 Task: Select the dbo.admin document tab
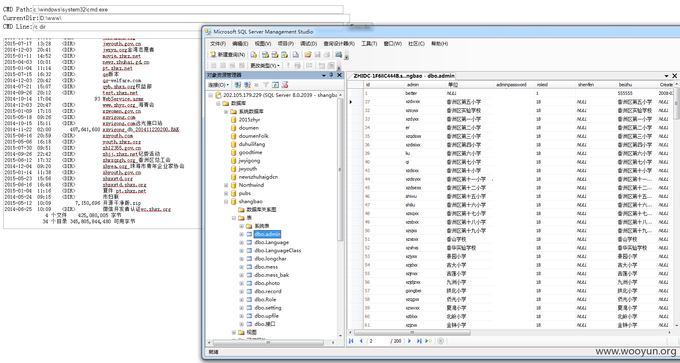[x=404, y=76]
